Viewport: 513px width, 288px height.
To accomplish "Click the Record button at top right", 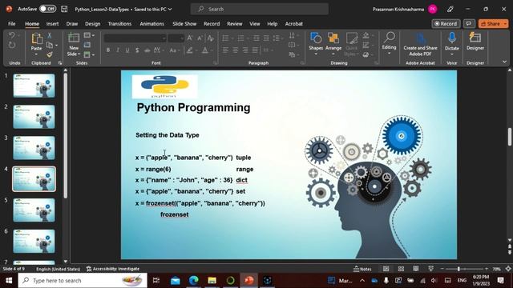I will pos(446,24).
